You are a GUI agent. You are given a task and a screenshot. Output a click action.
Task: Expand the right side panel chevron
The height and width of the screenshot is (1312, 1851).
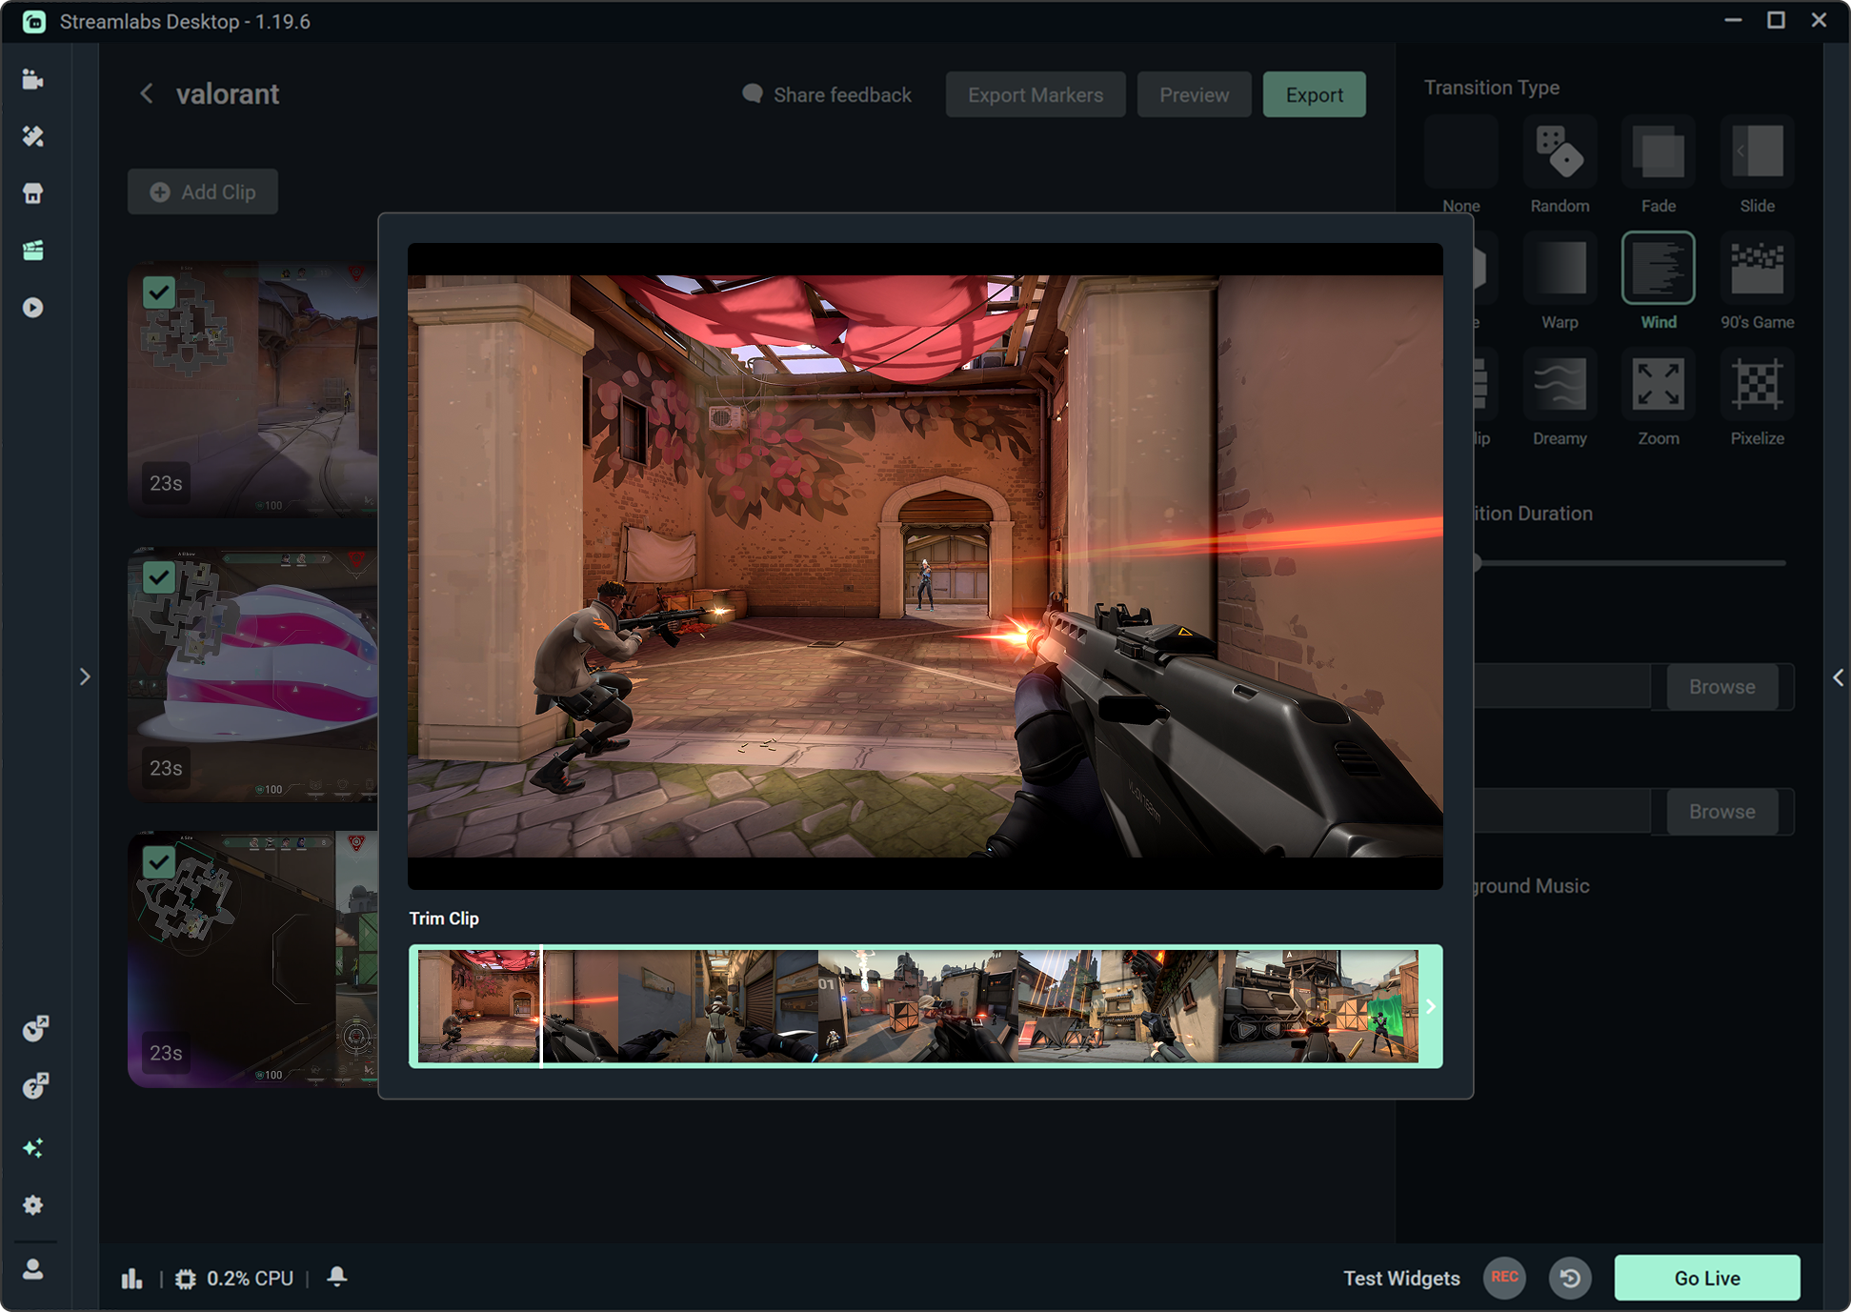[1838, 677]
